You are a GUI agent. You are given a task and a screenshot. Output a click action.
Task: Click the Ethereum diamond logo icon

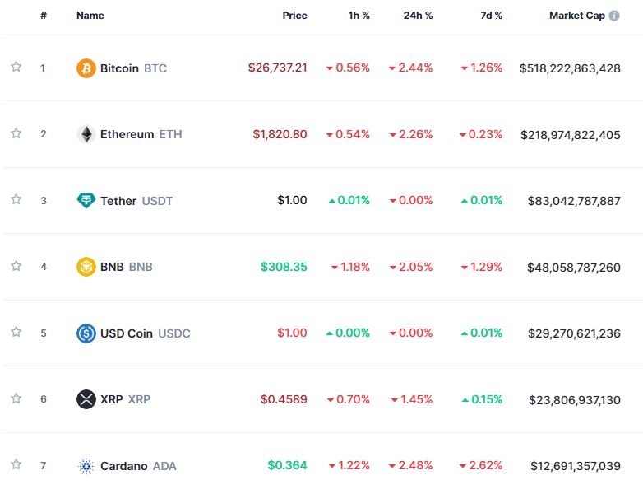[86, 134]
